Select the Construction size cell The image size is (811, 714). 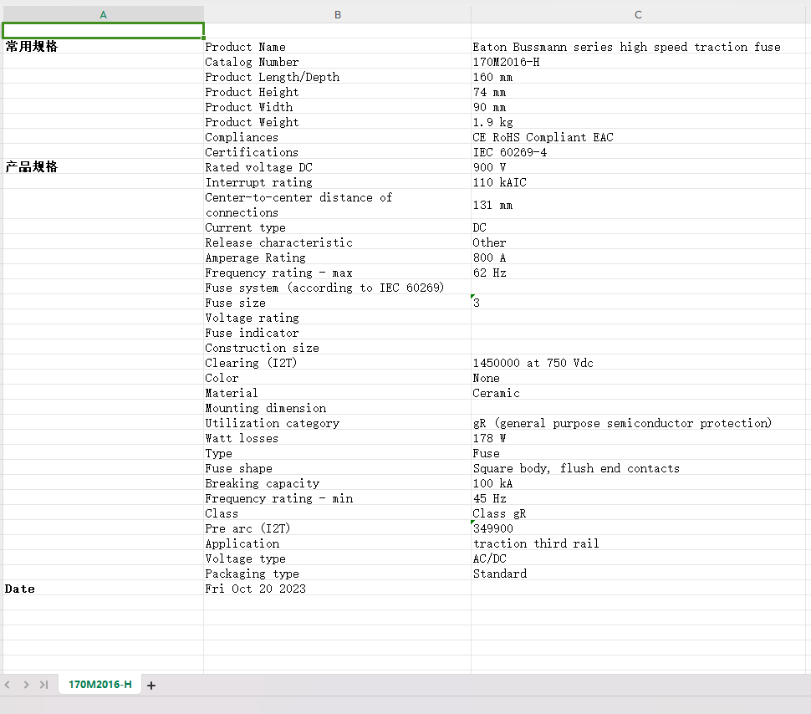click(x=337, y=347)
